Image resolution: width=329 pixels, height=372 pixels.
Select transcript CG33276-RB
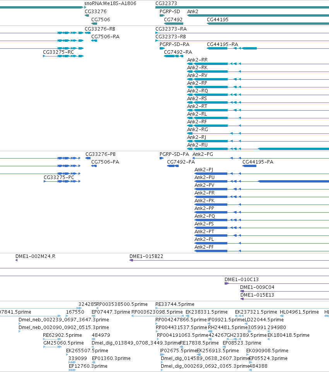pos(100,29)
